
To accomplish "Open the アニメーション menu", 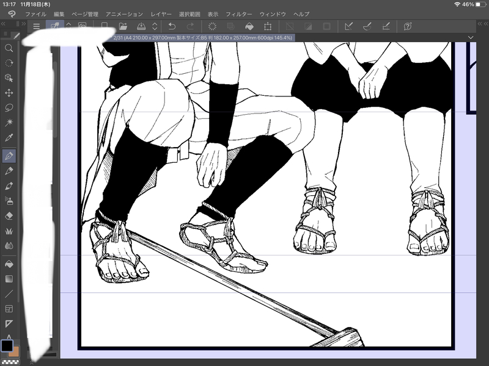I will 124,14.
